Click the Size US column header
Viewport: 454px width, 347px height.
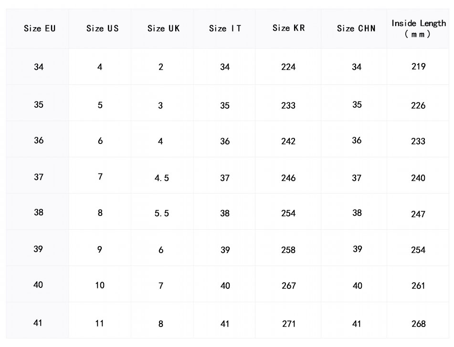coord(102,29)
